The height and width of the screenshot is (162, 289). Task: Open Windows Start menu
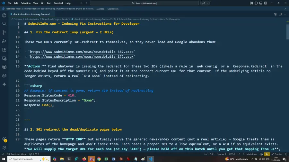tap(4, 159)
